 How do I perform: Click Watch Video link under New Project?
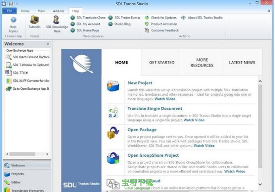(x=165, y=99)
